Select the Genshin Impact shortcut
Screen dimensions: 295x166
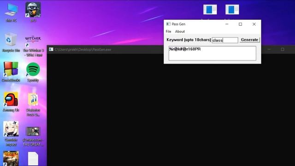pos(11,134)
